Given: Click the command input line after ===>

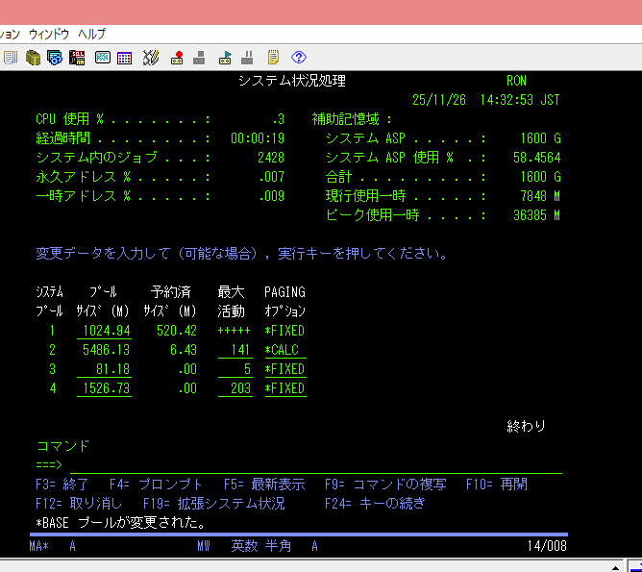Looking at the screenshot, I should pyautogui.click(x=316, y=465).
